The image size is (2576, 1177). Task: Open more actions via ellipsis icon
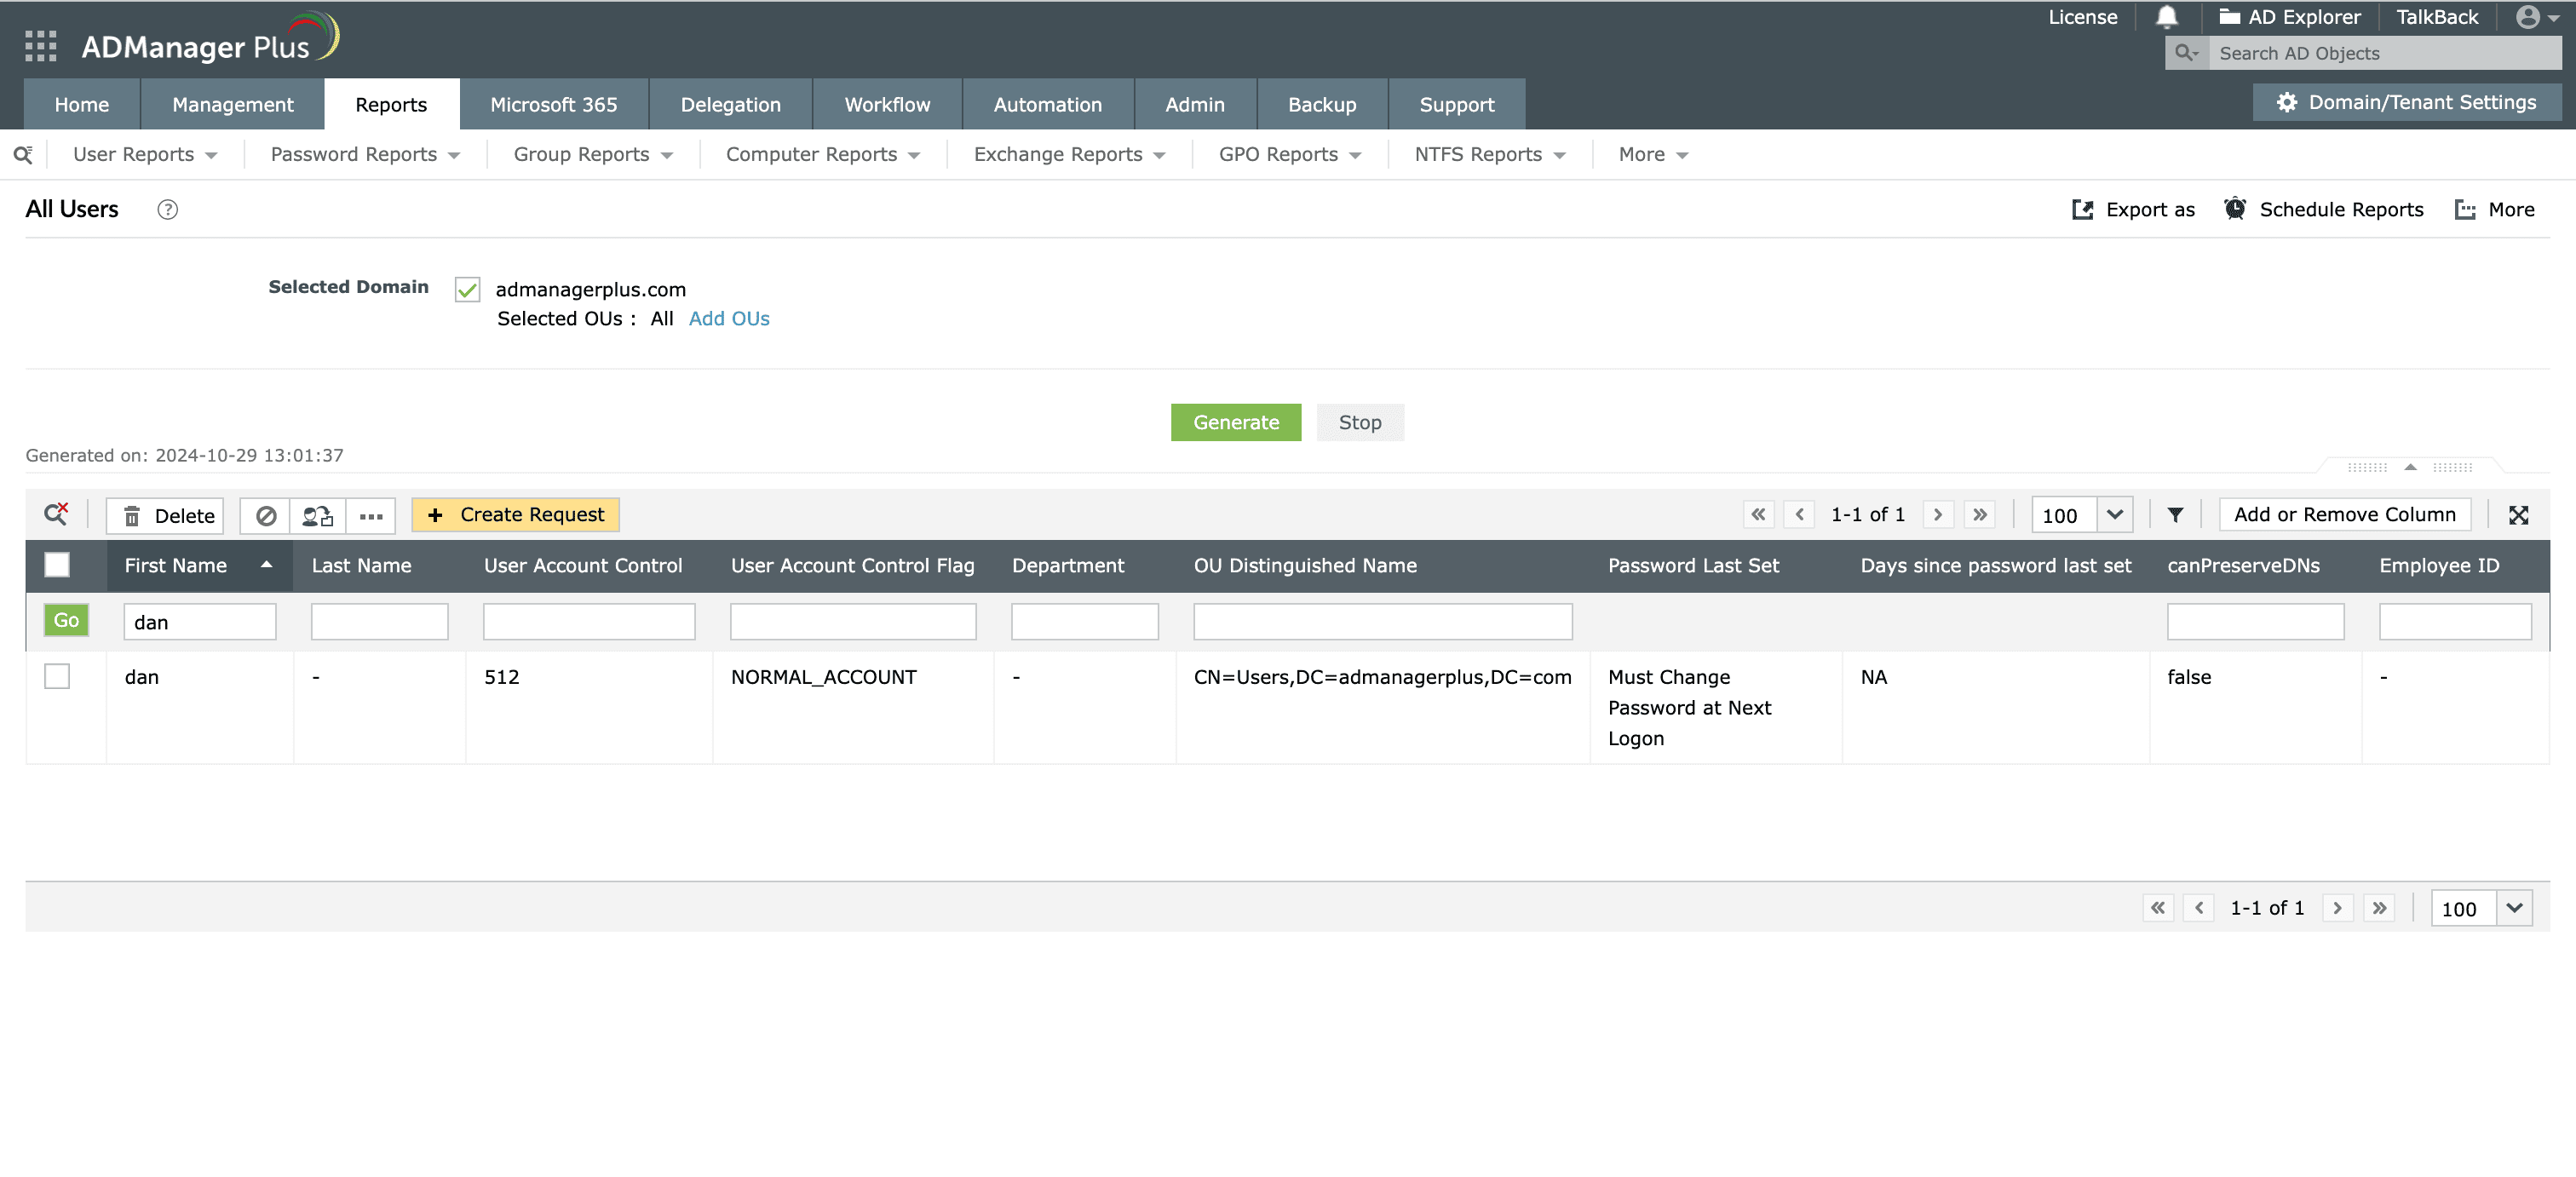[371, 516]
